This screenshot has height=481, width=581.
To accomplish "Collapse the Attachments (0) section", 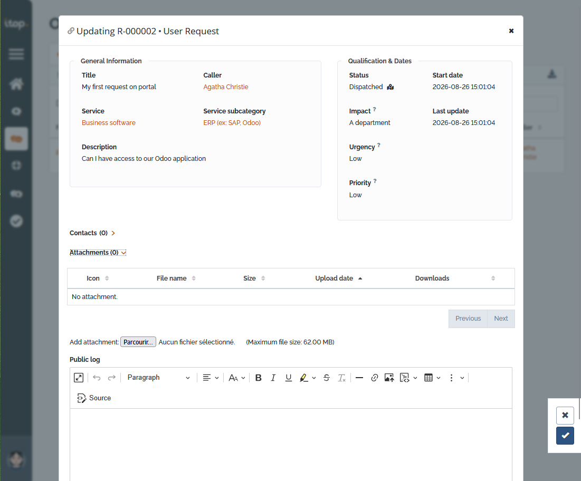I will tap(98, 253).
